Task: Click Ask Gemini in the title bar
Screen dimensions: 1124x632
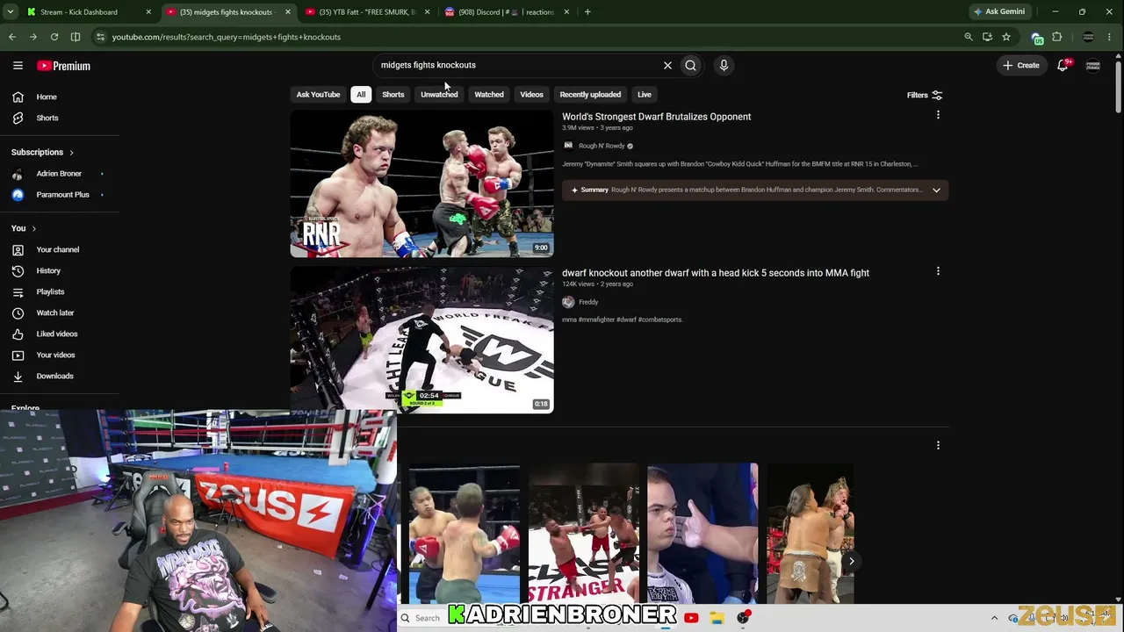Action: click(x=998, y=11)
